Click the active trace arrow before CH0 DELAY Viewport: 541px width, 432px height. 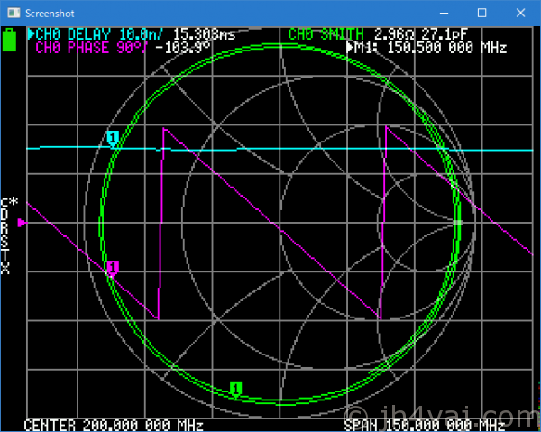32,34
